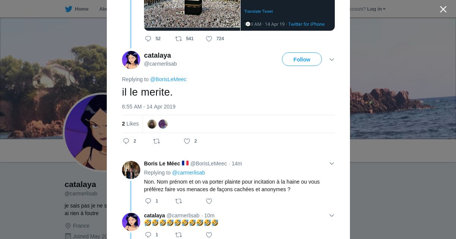Retweet the laughing emoji reply

[179, 235]
